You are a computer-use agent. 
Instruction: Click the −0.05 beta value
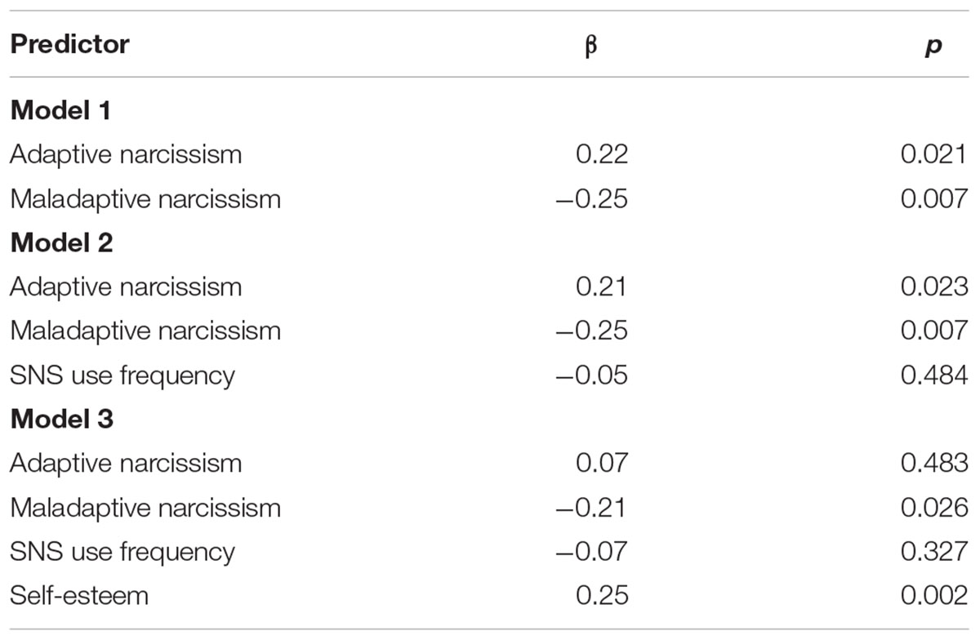pos(592,375)
